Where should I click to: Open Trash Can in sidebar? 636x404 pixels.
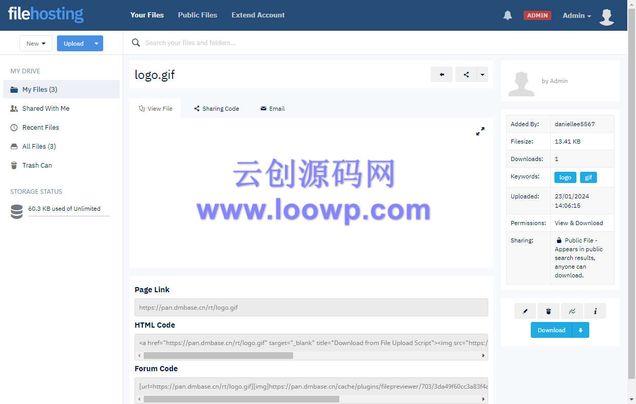[x=62, y=165]
